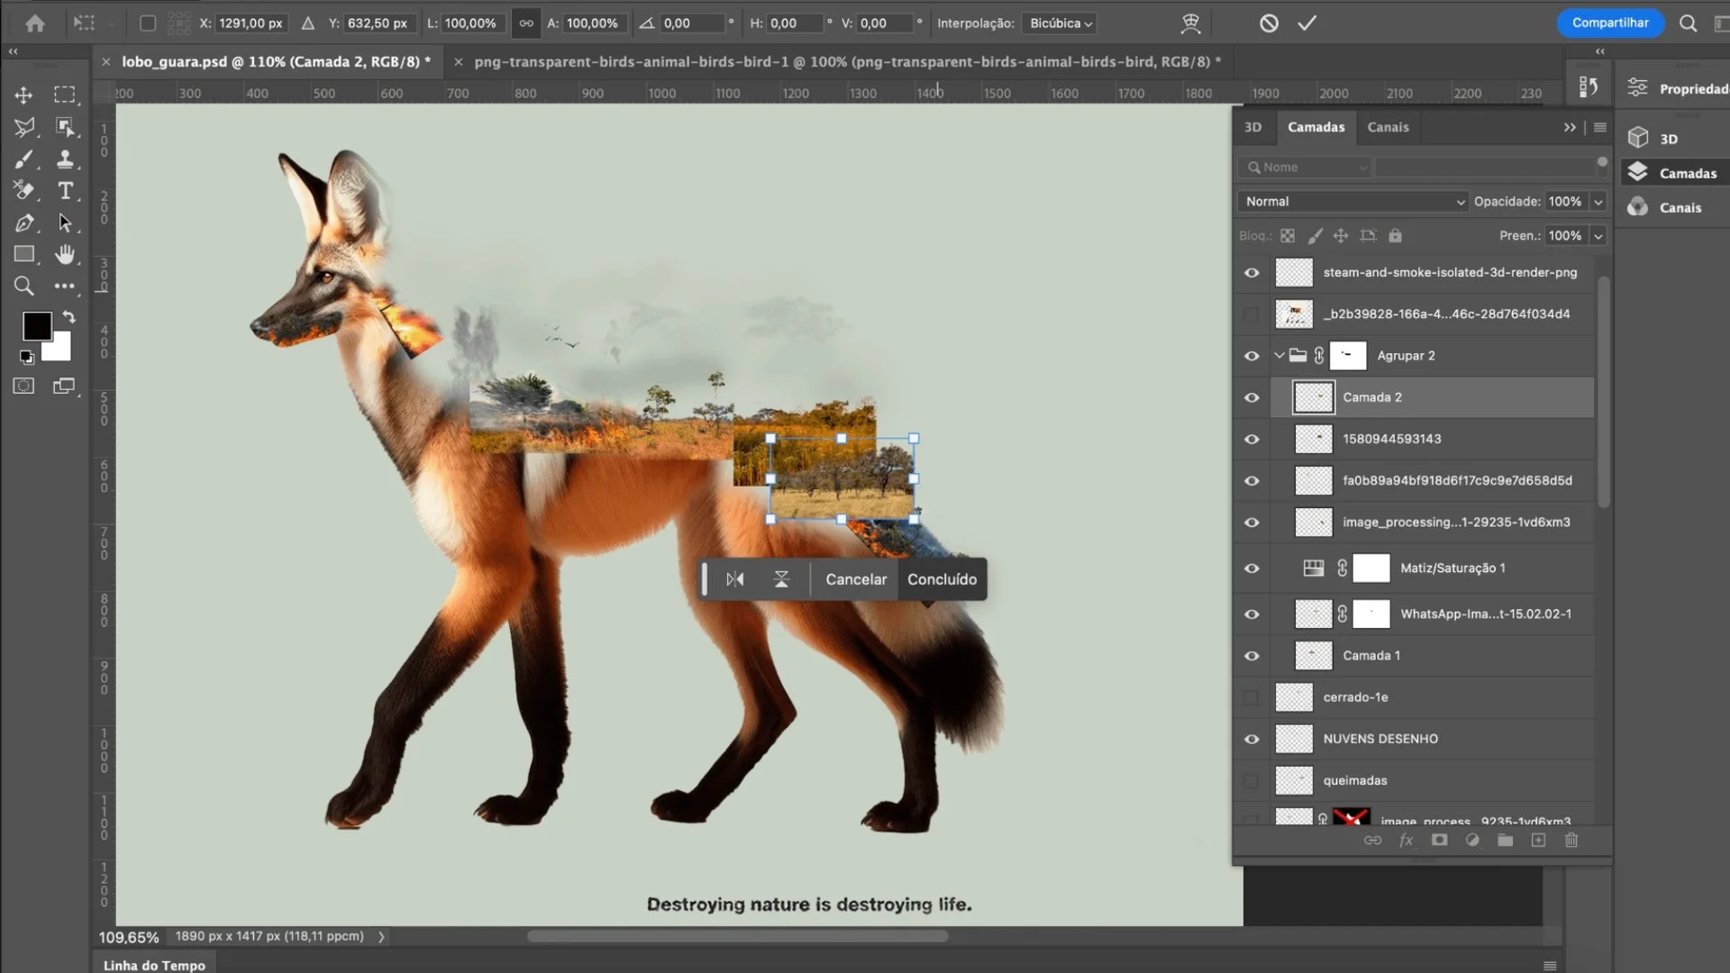The height and width of the screenshot is (973, 1730).
Task: Select the Clone Stamp tool
Action: coord(65,159)
